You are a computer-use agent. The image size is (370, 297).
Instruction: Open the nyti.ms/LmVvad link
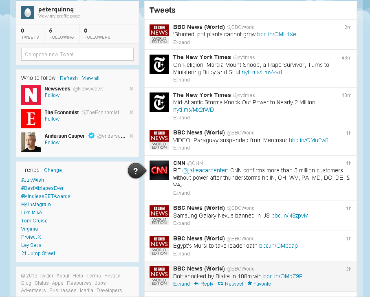pyautogui.click(x=262, y=72)
